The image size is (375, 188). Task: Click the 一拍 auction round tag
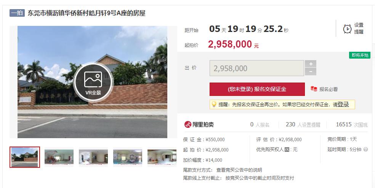[17, 13]
